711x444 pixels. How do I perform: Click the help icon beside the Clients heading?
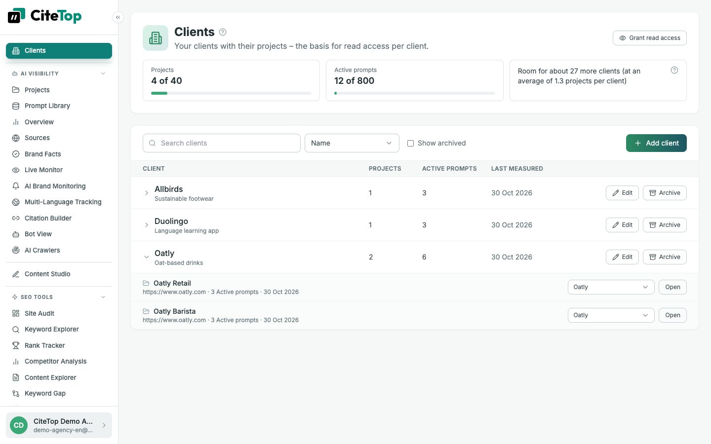223,32
